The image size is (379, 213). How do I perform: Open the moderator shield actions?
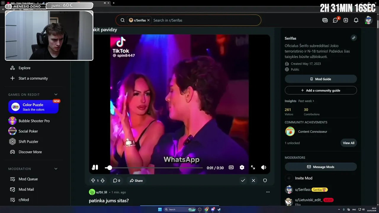click(x=265, y=180)
